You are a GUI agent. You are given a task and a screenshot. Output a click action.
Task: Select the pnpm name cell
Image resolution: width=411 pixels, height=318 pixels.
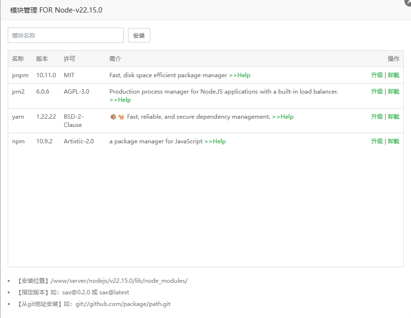coord(20,75)
